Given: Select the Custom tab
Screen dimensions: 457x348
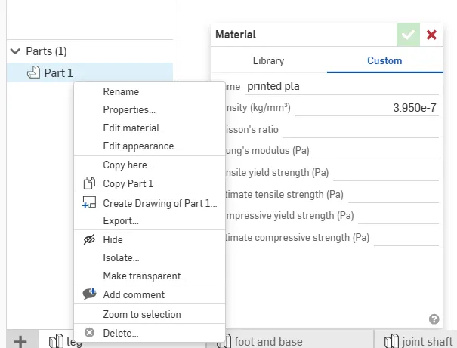Looking at the screenshot, I should pyautogui.click(x=384, y=61).
